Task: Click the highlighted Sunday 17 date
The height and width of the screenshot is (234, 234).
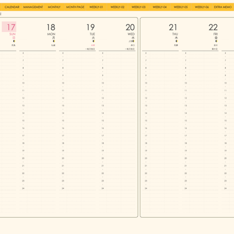Action: [9, 27]
